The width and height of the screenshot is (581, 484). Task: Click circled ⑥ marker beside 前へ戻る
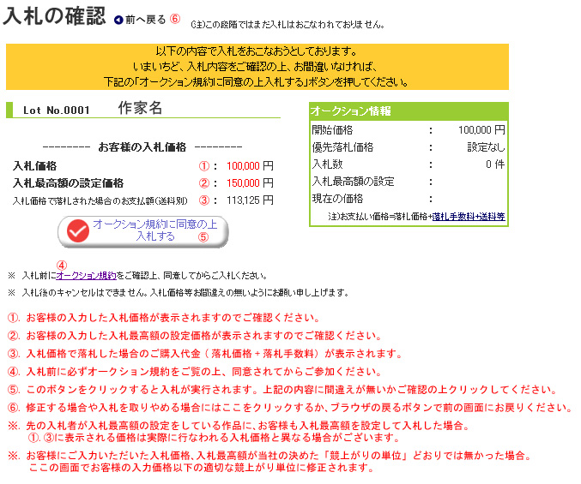(175, 20)
